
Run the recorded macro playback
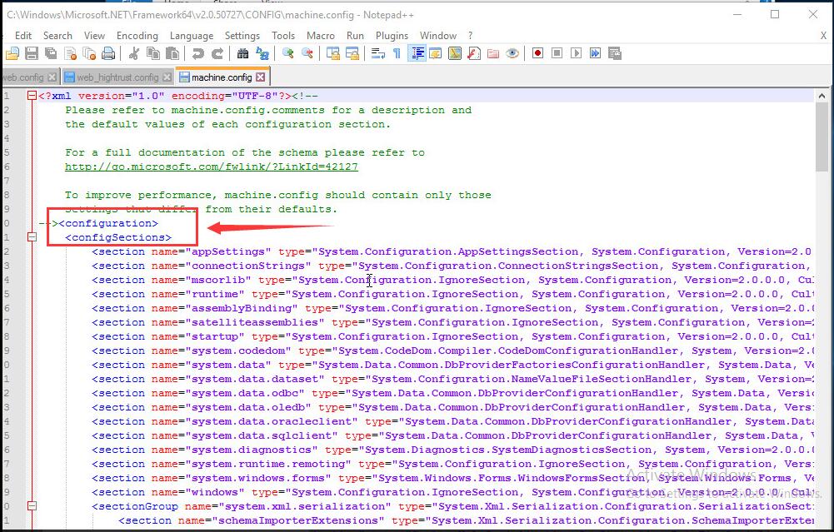[x=575, y=52]
